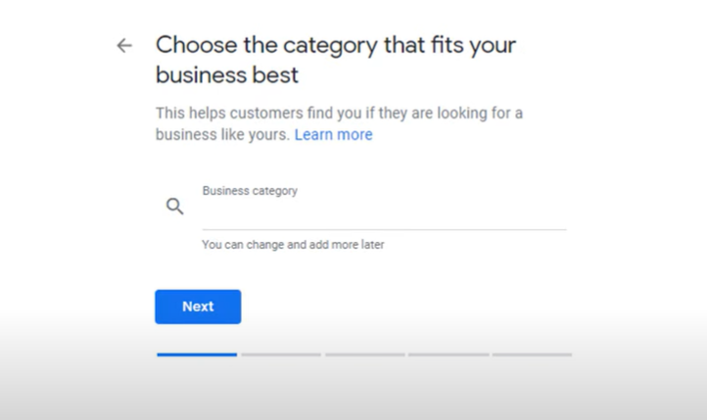This screenshot has height=420, width=707.
Task: Focus the Business category input field
Action: [x=383, y=214]
